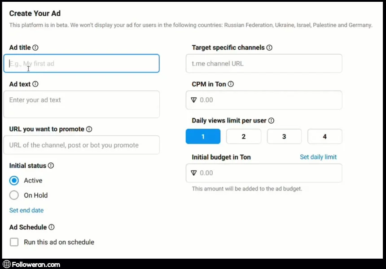Choose 3 daily views per user
Screen dimensions: 386x269
click(284, 136)
